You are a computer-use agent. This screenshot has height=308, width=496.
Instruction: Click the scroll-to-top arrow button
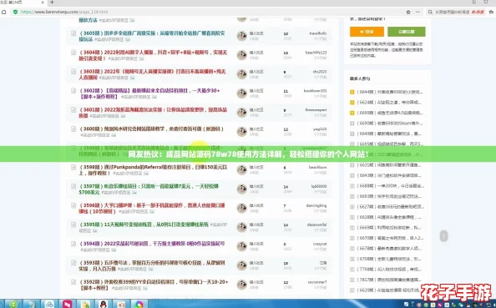pyautogui.click(x=443, y=236)
